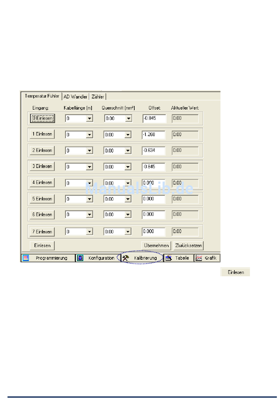Viewport: 278px width, 408px height.
Task: Click the Aktueller Wert: column header
Action: click(185, 108)
